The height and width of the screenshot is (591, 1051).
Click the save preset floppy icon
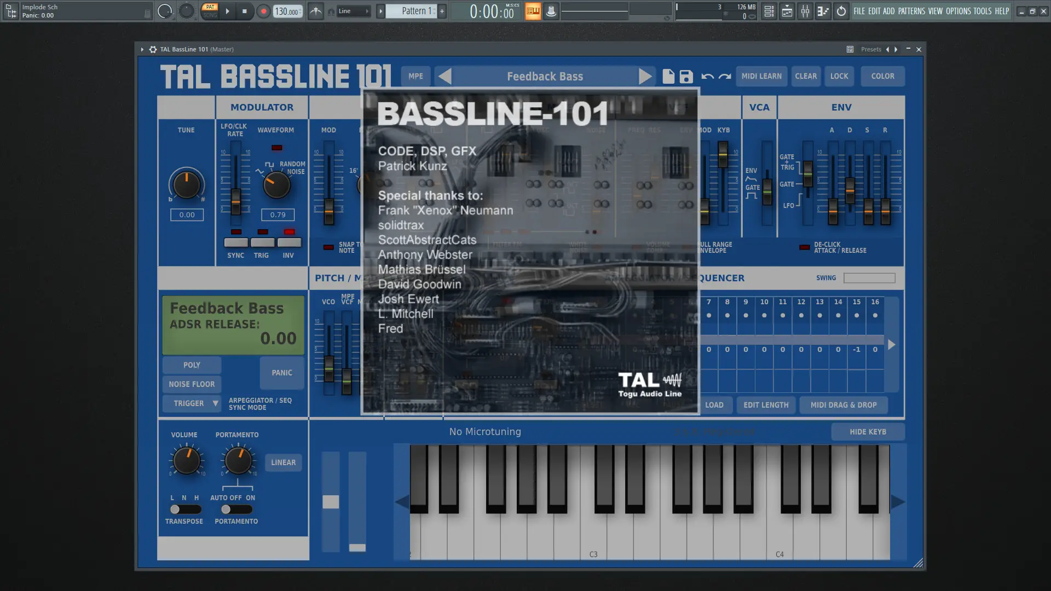pos(686,77)
